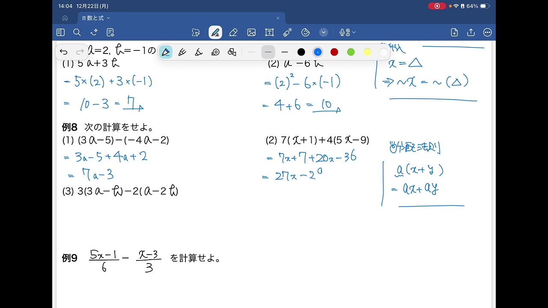The image size is (548, 308).
Task: Tap the 12月22日(月) date in status bar
Action: [x=92, y=6]
